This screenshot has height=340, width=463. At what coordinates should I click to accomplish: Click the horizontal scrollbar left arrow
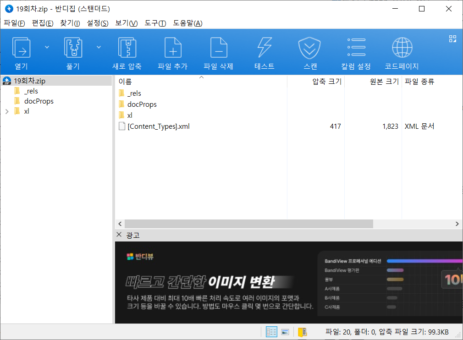point(120,224)
